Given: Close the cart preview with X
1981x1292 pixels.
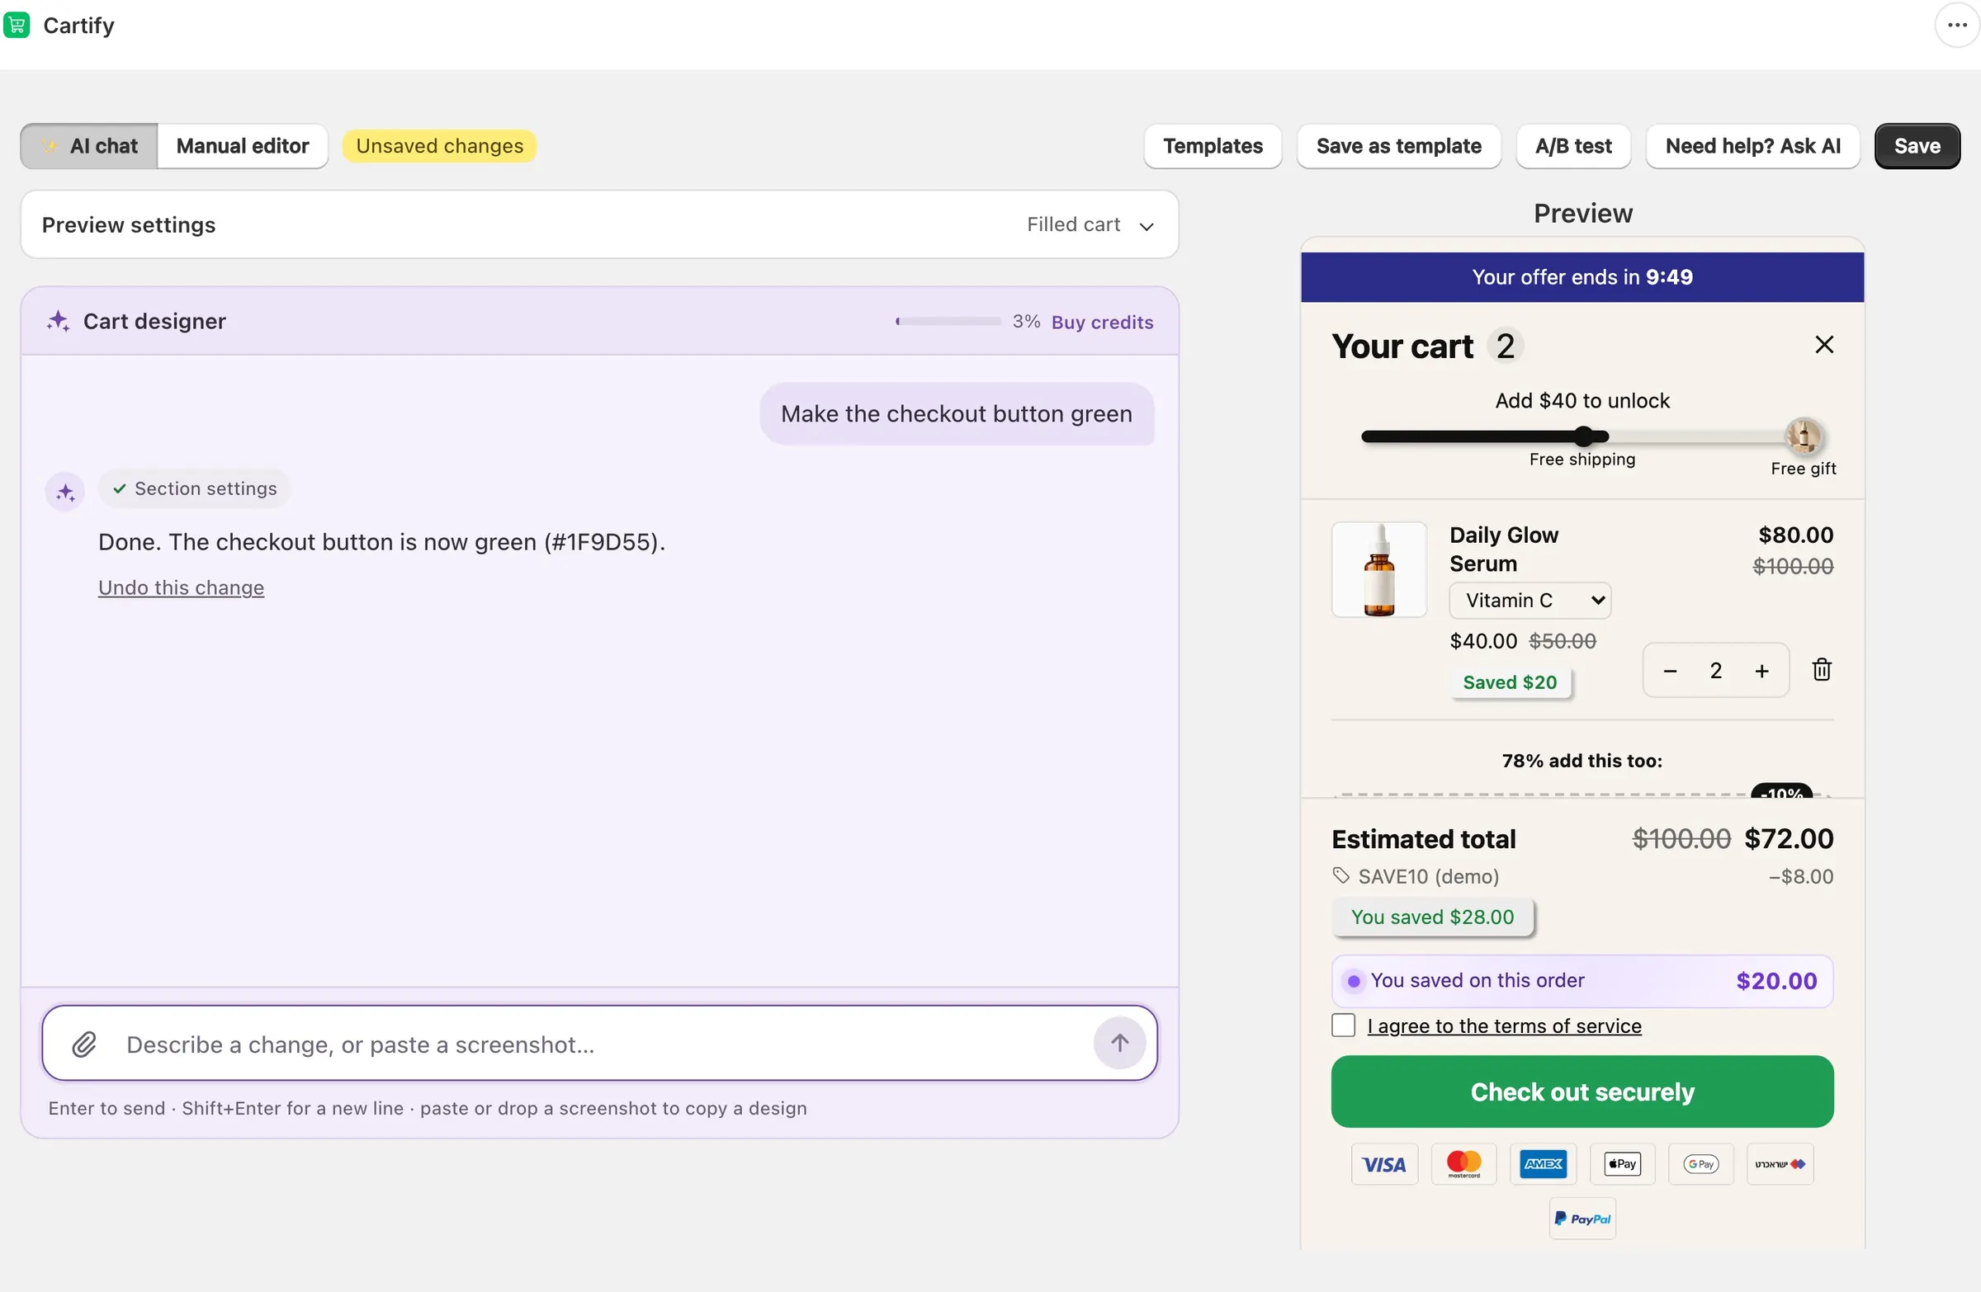Looking at the screenshot, I should point(1823,344).
